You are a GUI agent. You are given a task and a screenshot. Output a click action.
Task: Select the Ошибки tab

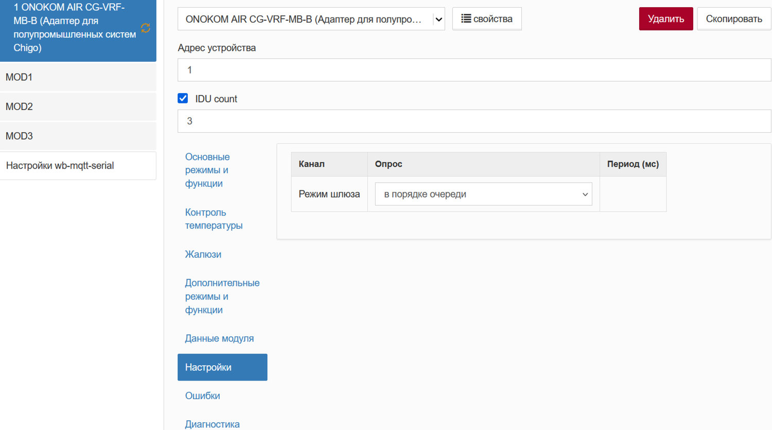pyautogui.click(x=203, y=396)
